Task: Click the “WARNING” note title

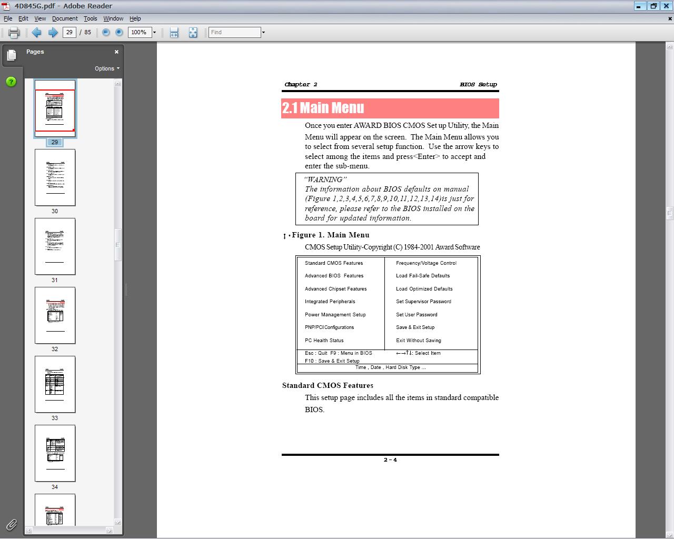Action: coord(325,179)
